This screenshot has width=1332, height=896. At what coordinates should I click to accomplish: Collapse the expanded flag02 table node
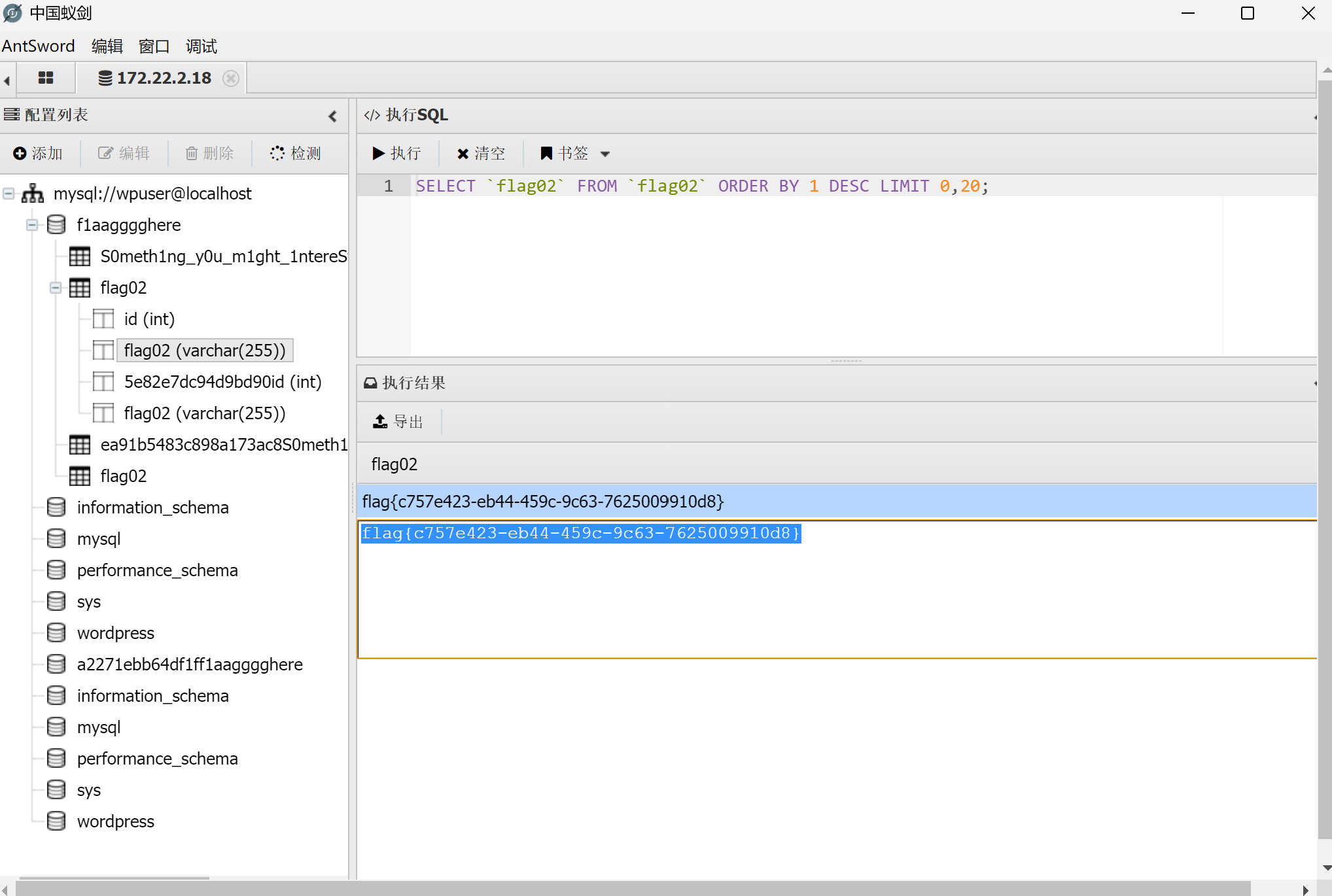pos(56,288)
